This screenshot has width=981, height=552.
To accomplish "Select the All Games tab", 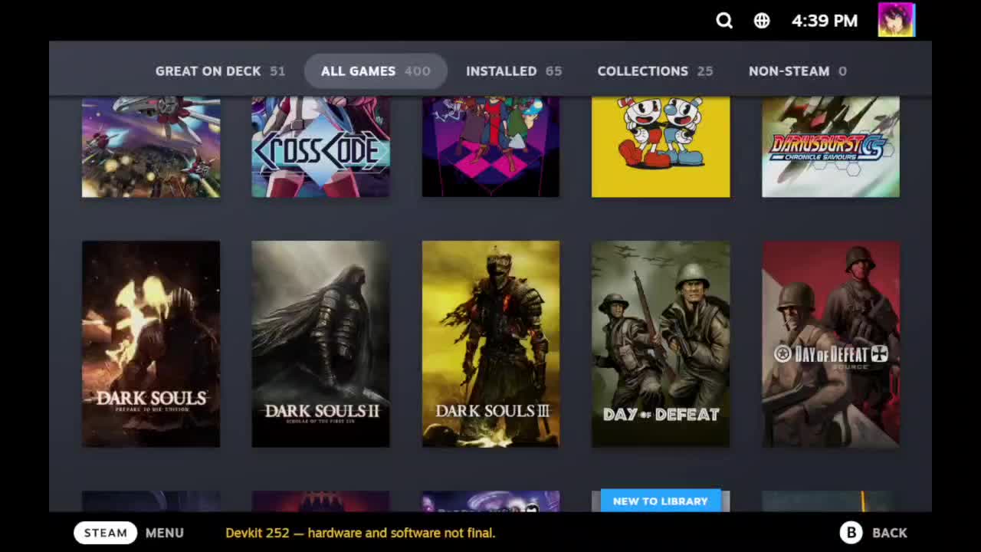I will 375,71.
